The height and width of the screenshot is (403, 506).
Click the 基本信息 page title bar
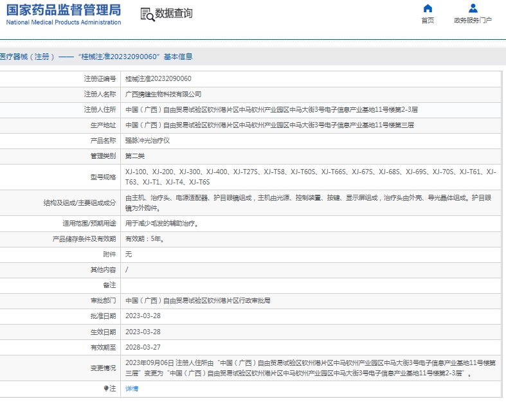(x=253, y=57)
